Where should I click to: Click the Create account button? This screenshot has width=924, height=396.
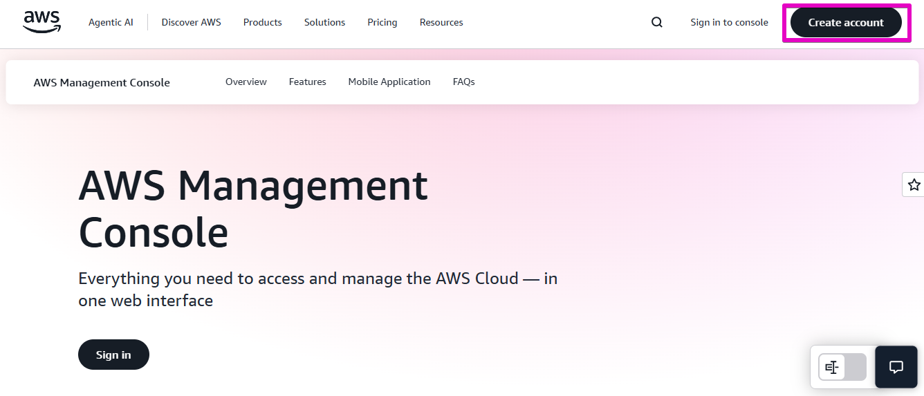click(x=846, y=22)
